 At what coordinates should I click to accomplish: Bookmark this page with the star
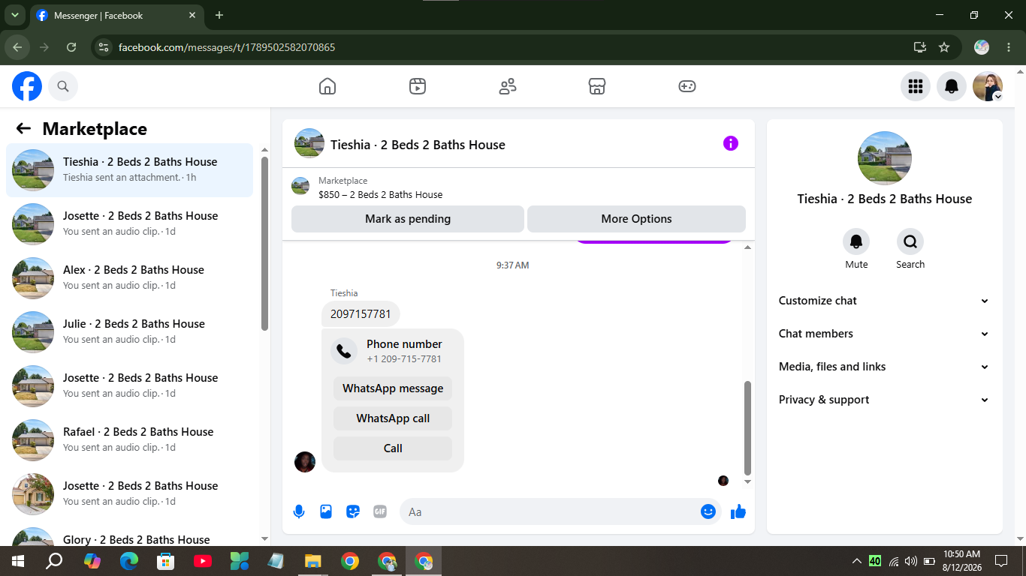click(944, 47)
